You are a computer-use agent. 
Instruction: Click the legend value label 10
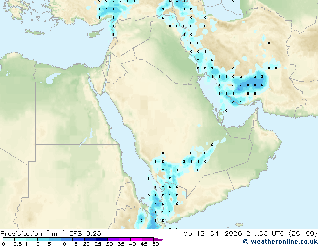click(x=63, y=244)
